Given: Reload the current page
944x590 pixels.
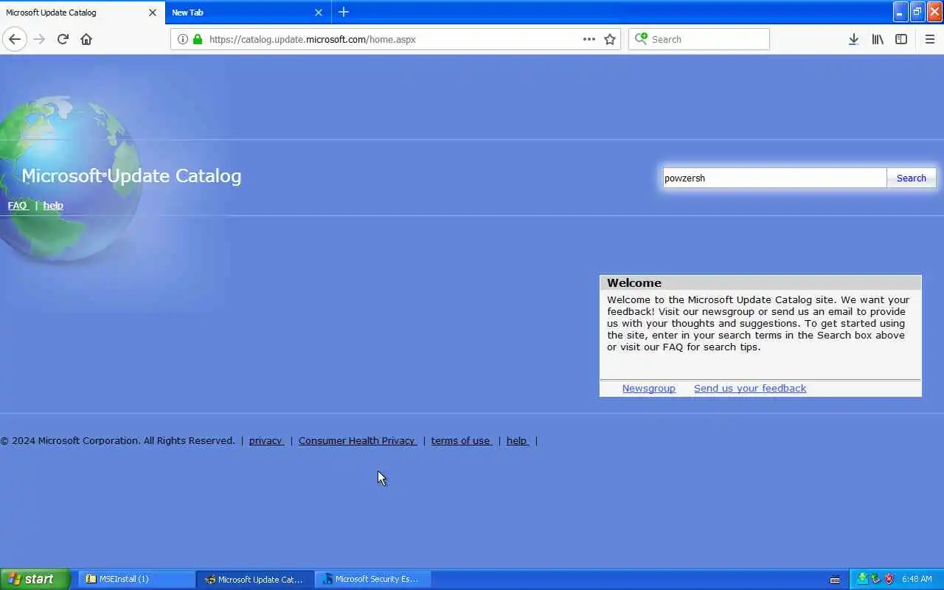Looking at the screenshot, I should [63, 39].
